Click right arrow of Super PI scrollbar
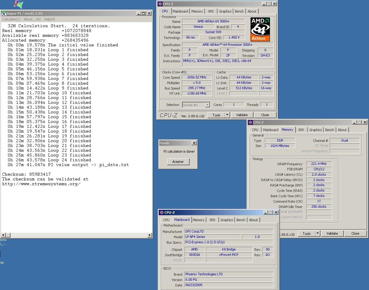Screen dimensions: 369x290 pyautogui.click(x=150, y=235)
